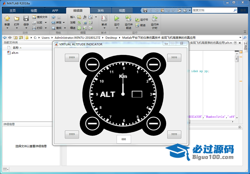This screenshot has width=250, height=174.
Task: Click the browse for folder icon
Action: pos(21,38)
